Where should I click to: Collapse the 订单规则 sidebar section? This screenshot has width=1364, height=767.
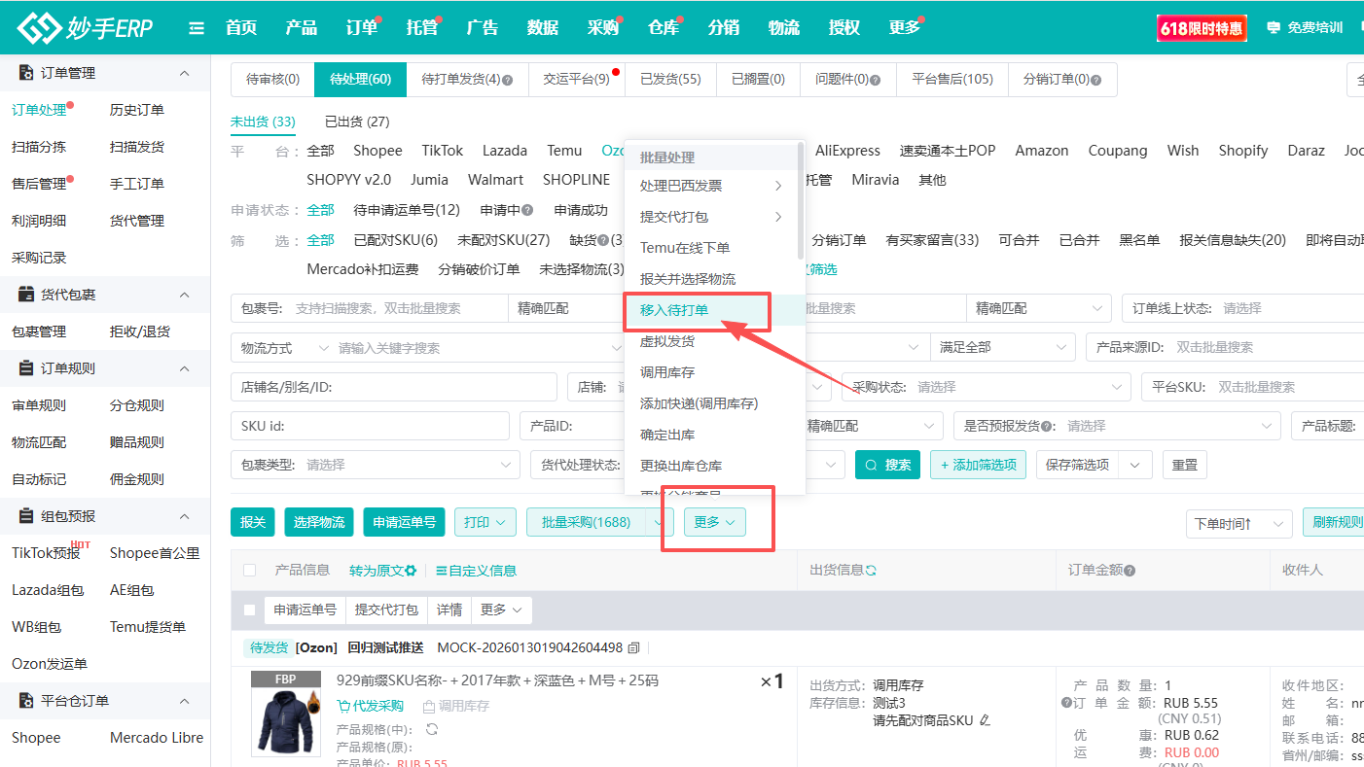[185, 368]
